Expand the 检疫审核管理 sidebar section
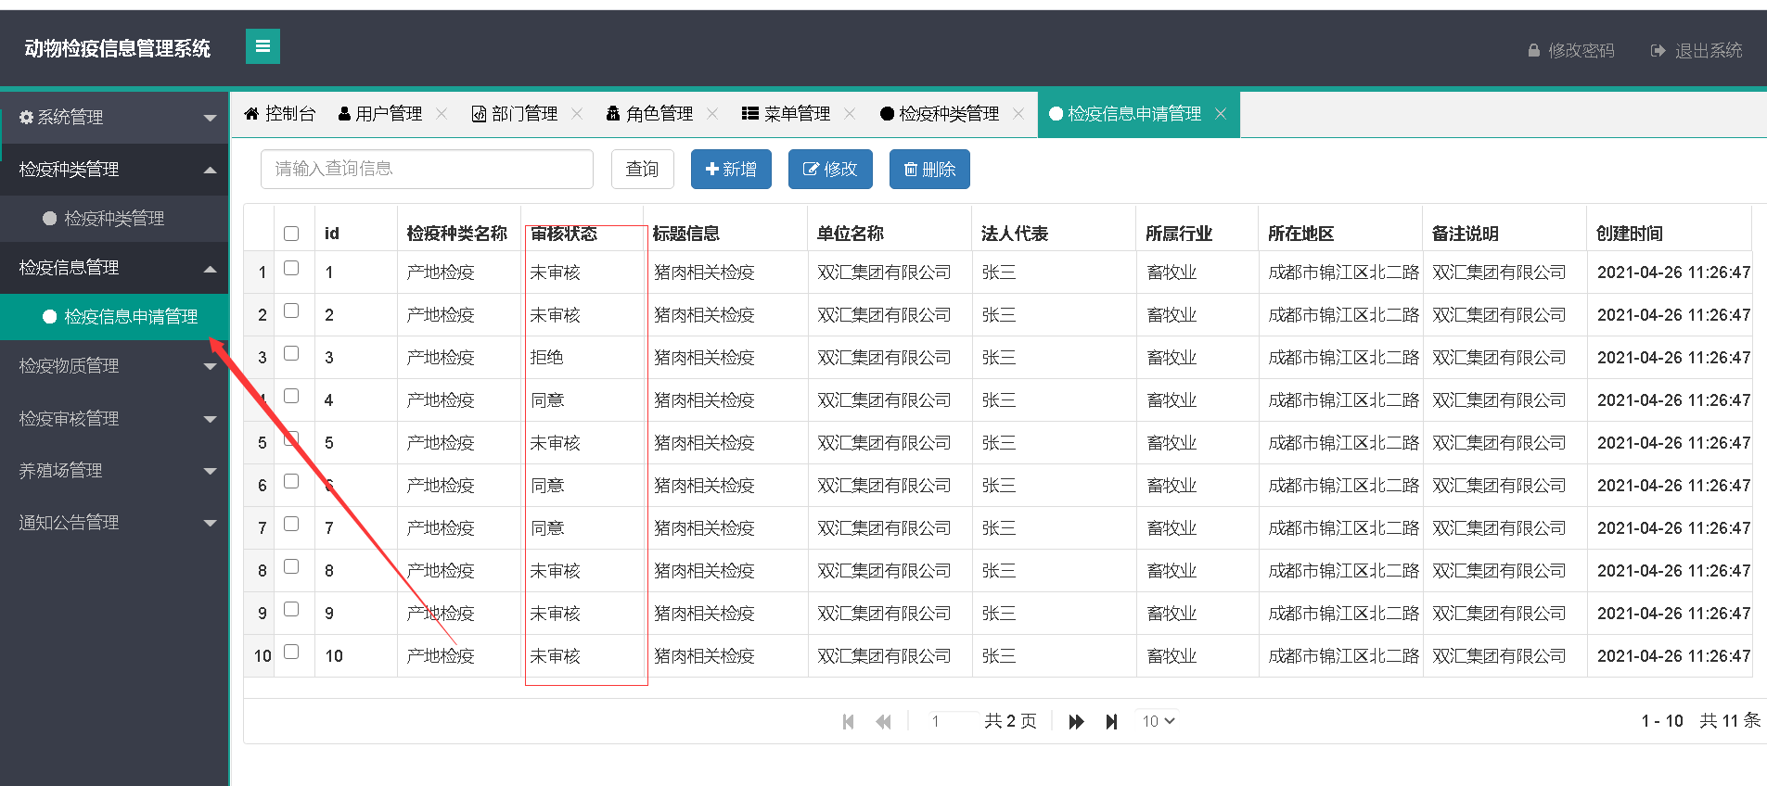 [114, 419]
